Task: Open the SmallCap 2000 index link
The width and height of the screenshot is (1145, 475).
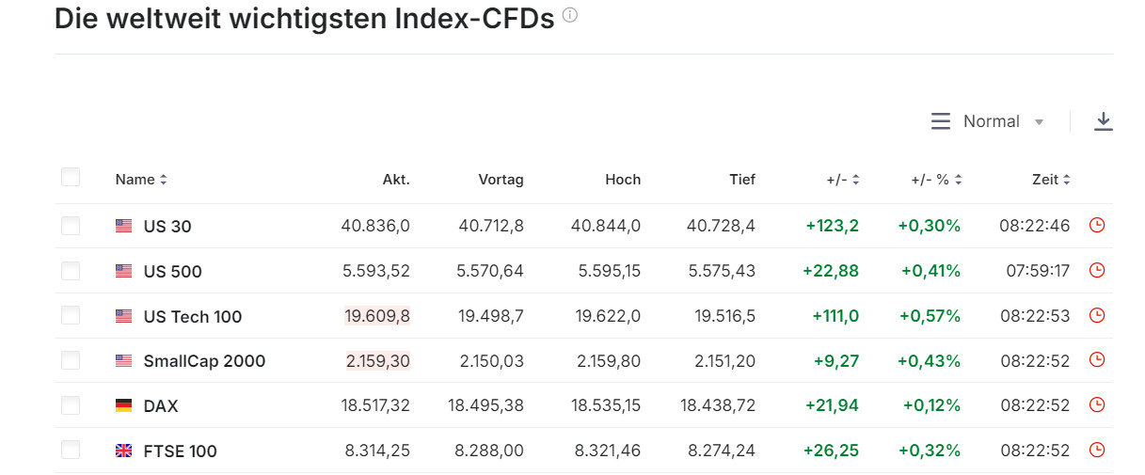Action: tap(204, 361)
